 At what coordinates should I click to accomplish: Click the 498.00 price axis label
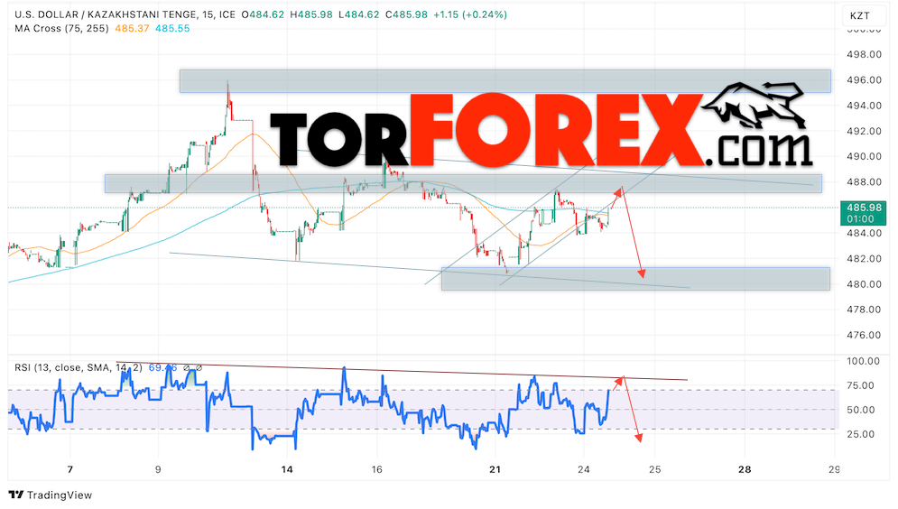click(865, 54)
